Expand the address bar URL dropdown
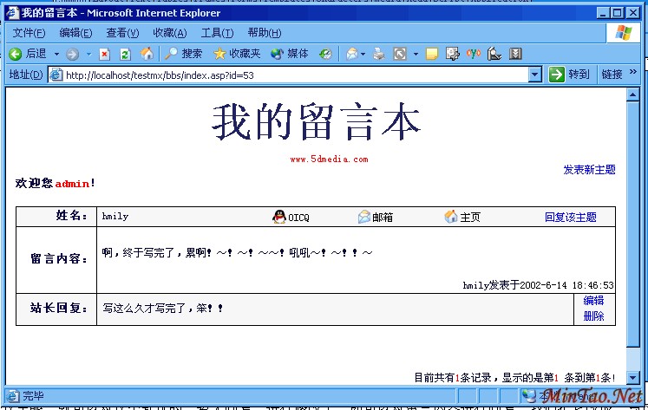This screenshot has height=410, width=648. pos(535,75)
